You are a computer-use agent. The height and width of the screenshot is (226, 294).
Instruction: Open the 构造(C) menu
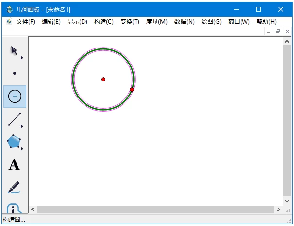104,22
